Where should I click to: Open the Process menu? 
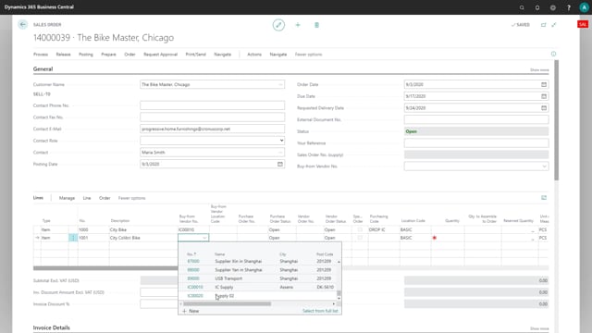coord(41,55)
